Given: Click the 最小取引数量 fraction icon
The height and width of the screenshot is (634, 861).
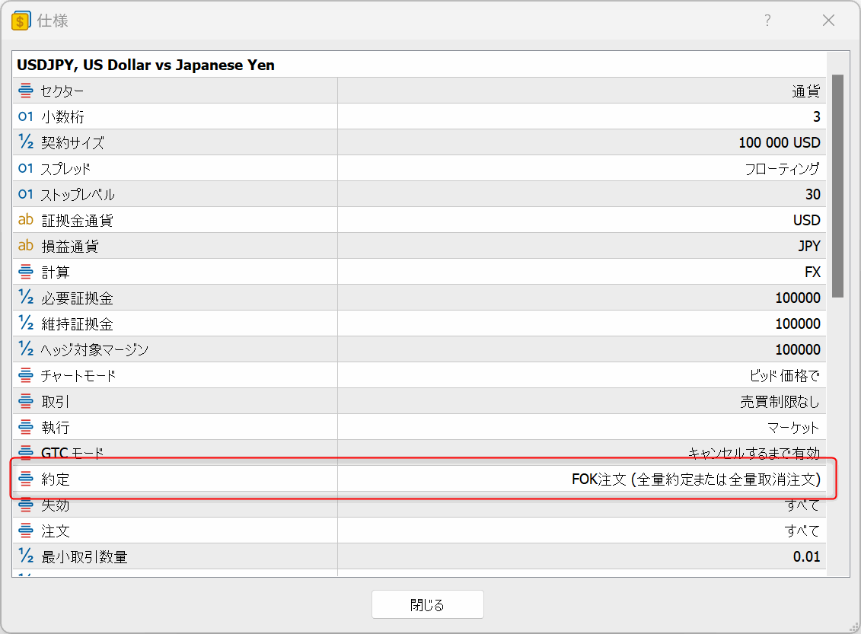Looking at the screenshot, I should click(x=26, y=556).
